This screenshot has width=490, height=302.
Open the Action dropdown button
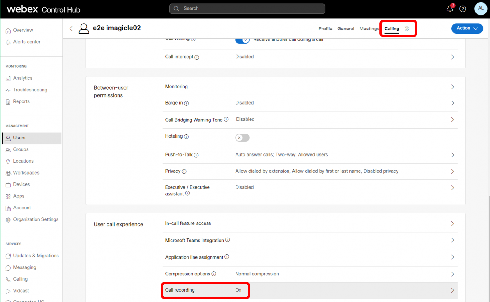point(467,28)
